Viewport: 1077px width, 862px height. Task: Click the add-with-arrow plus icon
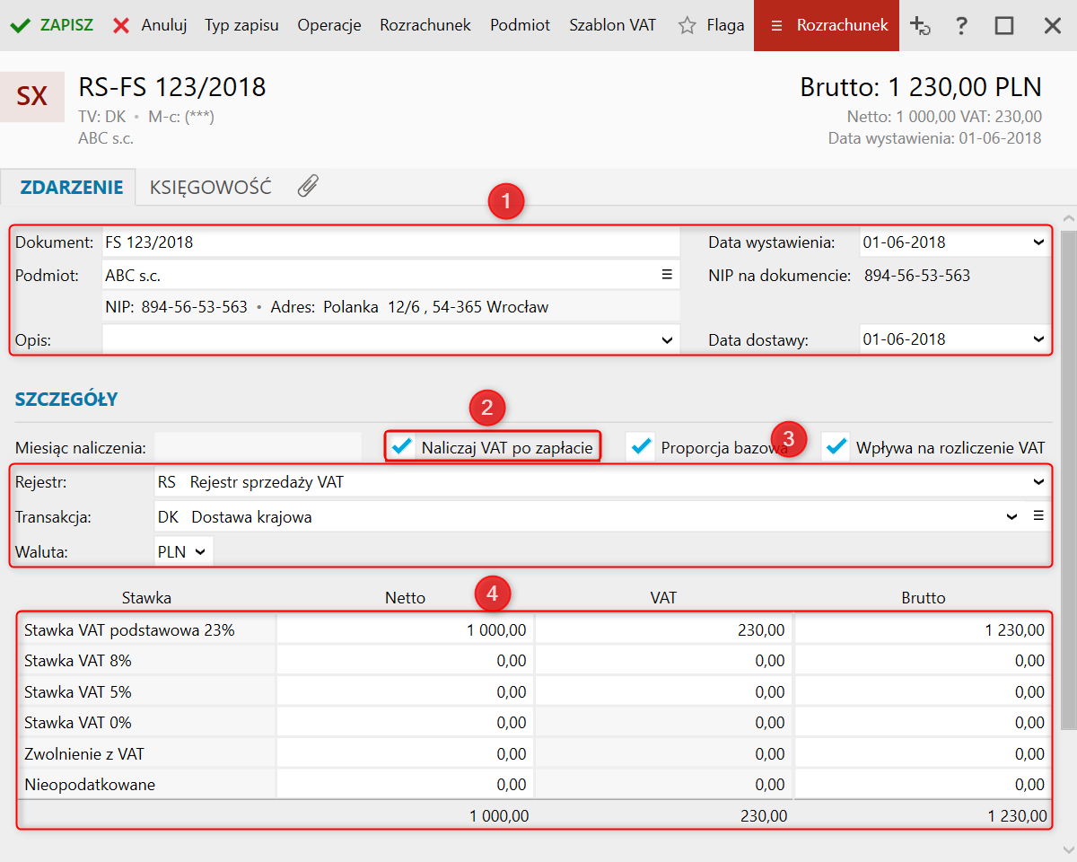tap(920, 25)
